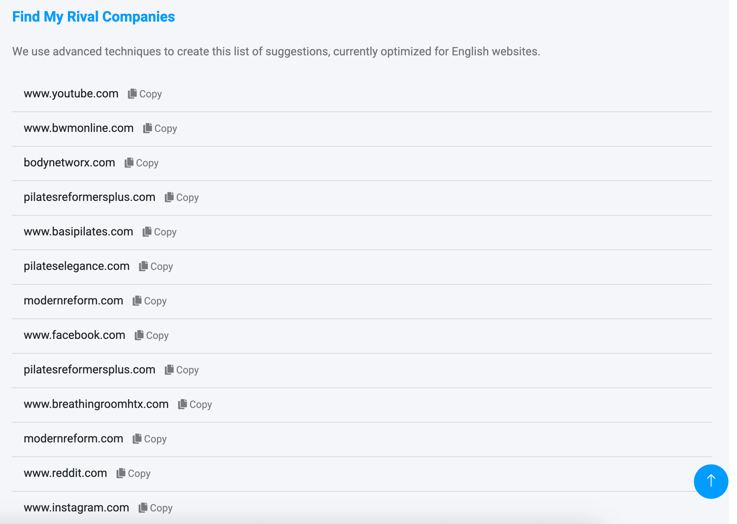Image resolution: width=737 pixels, height=524 pixels.
Task: Copy the www.basipilates.com domain
Action: [159, 232]
